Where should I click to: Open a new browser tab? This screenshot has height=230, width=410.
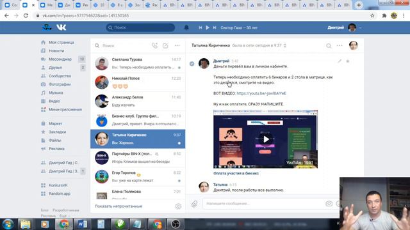point(359,5)
